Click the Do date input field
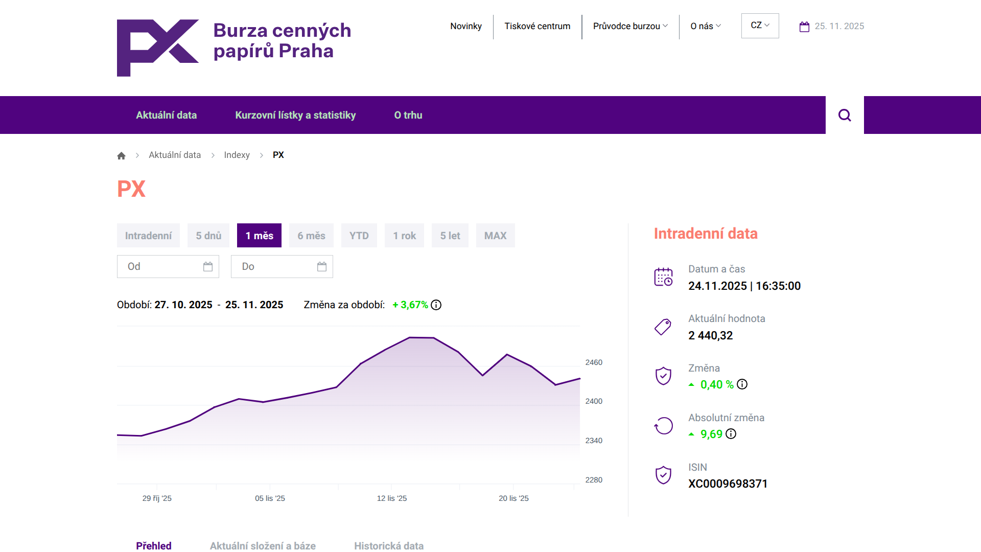This screenshot has width=981, height=552. 282,266
